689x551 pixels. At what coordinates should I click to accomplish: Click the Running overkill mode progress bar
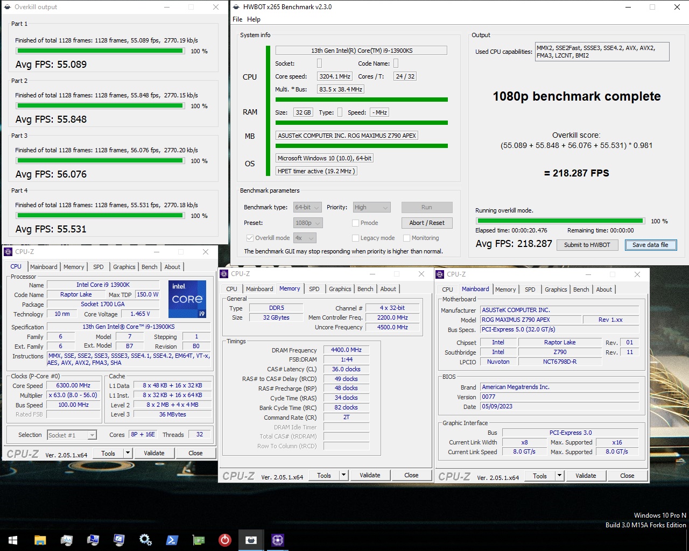pyautogui.click(x=560, y=221)
